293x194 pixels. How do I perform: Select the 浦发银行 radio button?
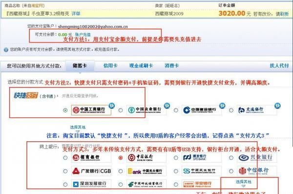(x=176, y=158)
